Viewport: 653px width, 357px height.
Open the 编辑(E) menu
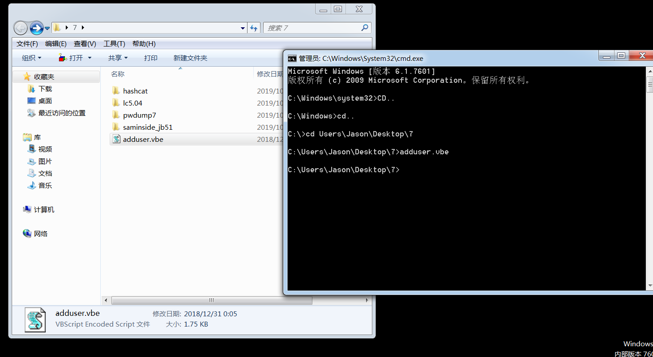(55, 43)
